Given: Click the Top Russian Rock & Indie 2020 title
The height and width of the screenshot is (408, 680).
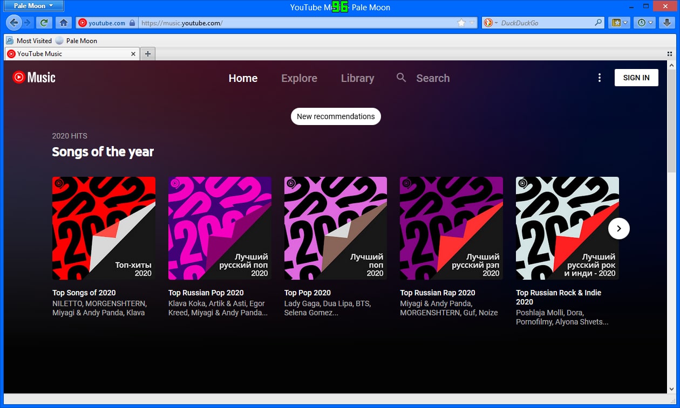Looking at the screenshot, I should tap(559, 297).
